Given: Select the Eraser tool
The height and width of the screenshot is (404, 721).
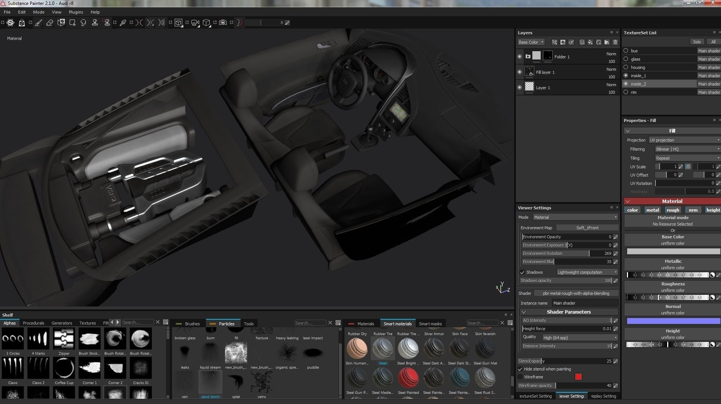Looking at the screenshot, I should (50, 23).
